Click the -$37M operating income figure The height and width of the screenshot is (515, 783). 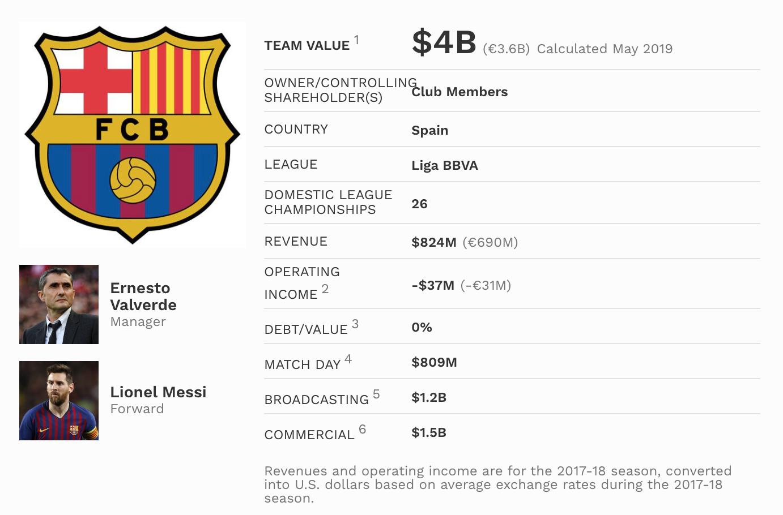[433, 285]
